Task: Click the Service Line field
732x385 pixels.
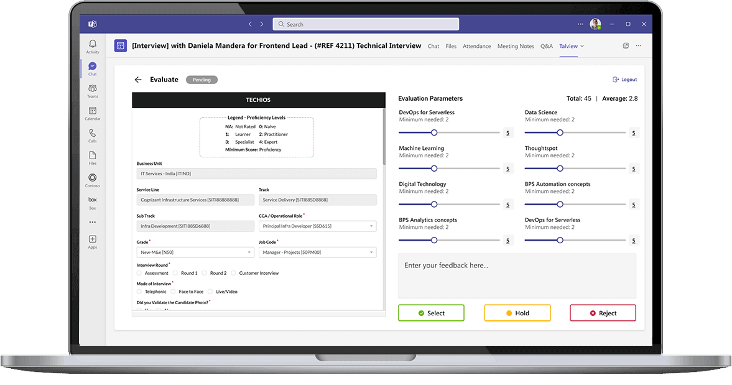Action: [x=195, y=200]
